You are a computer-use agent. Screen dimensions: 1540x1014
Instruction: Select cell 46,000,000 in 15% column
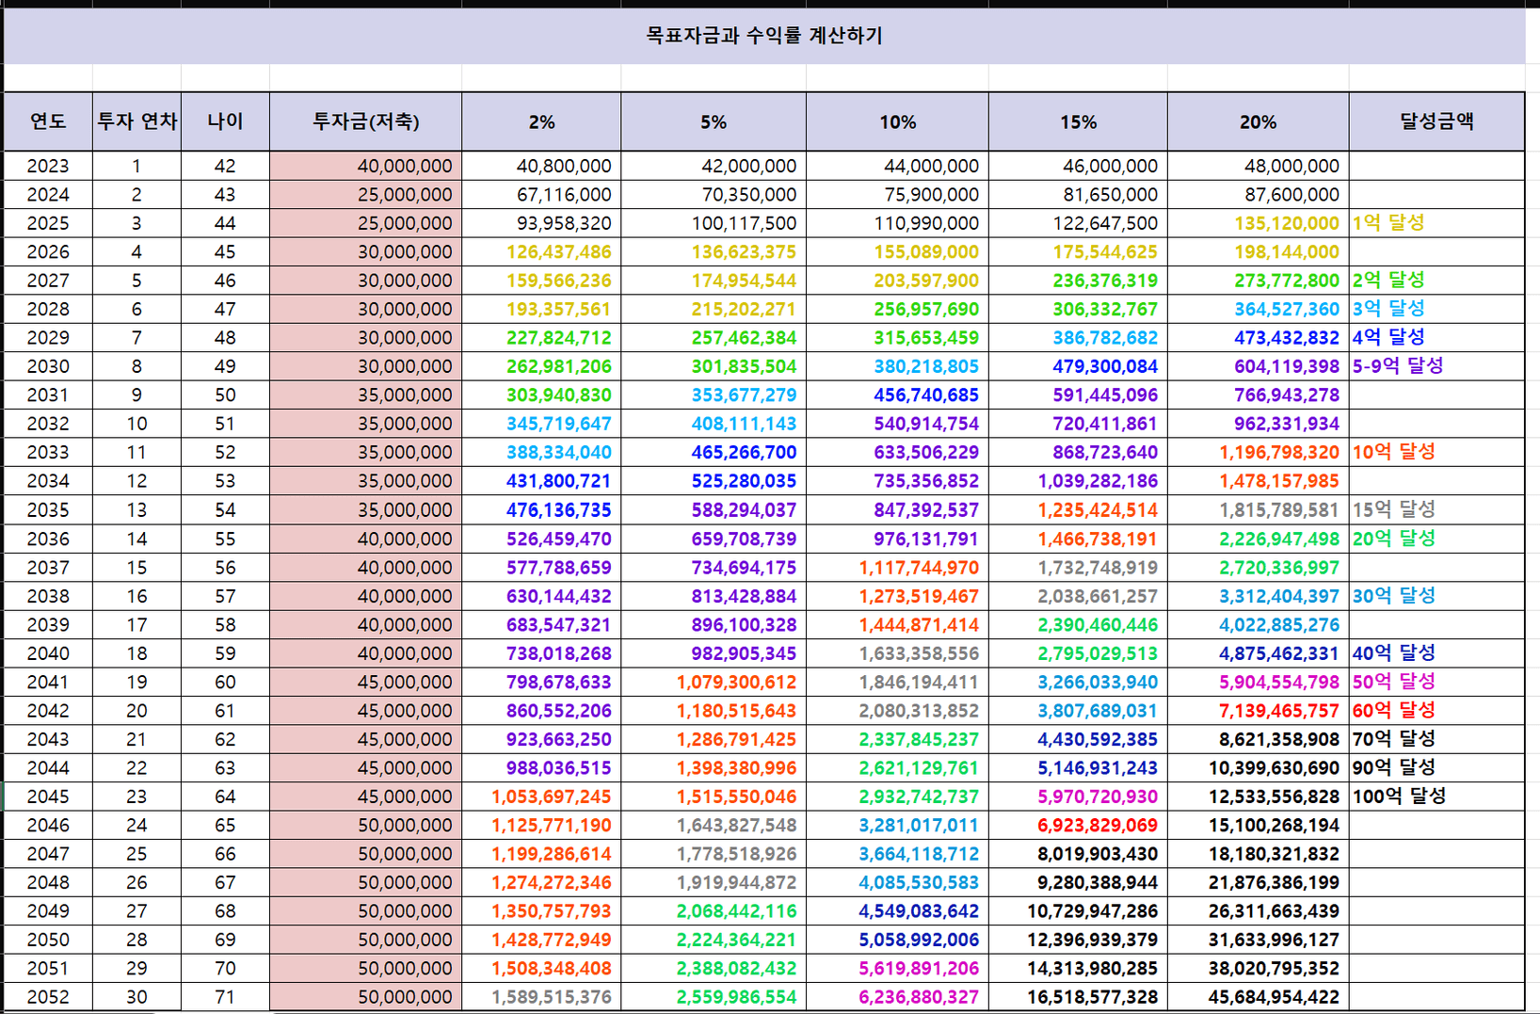point(1078,166)
